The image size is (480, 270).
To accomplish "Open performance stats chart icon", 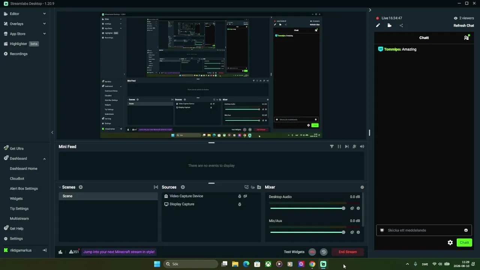I will (x=60, y=252).
